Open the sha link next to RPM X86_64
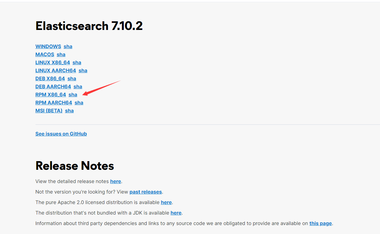The height and width of the screenshot is (234, 380). 73,94
